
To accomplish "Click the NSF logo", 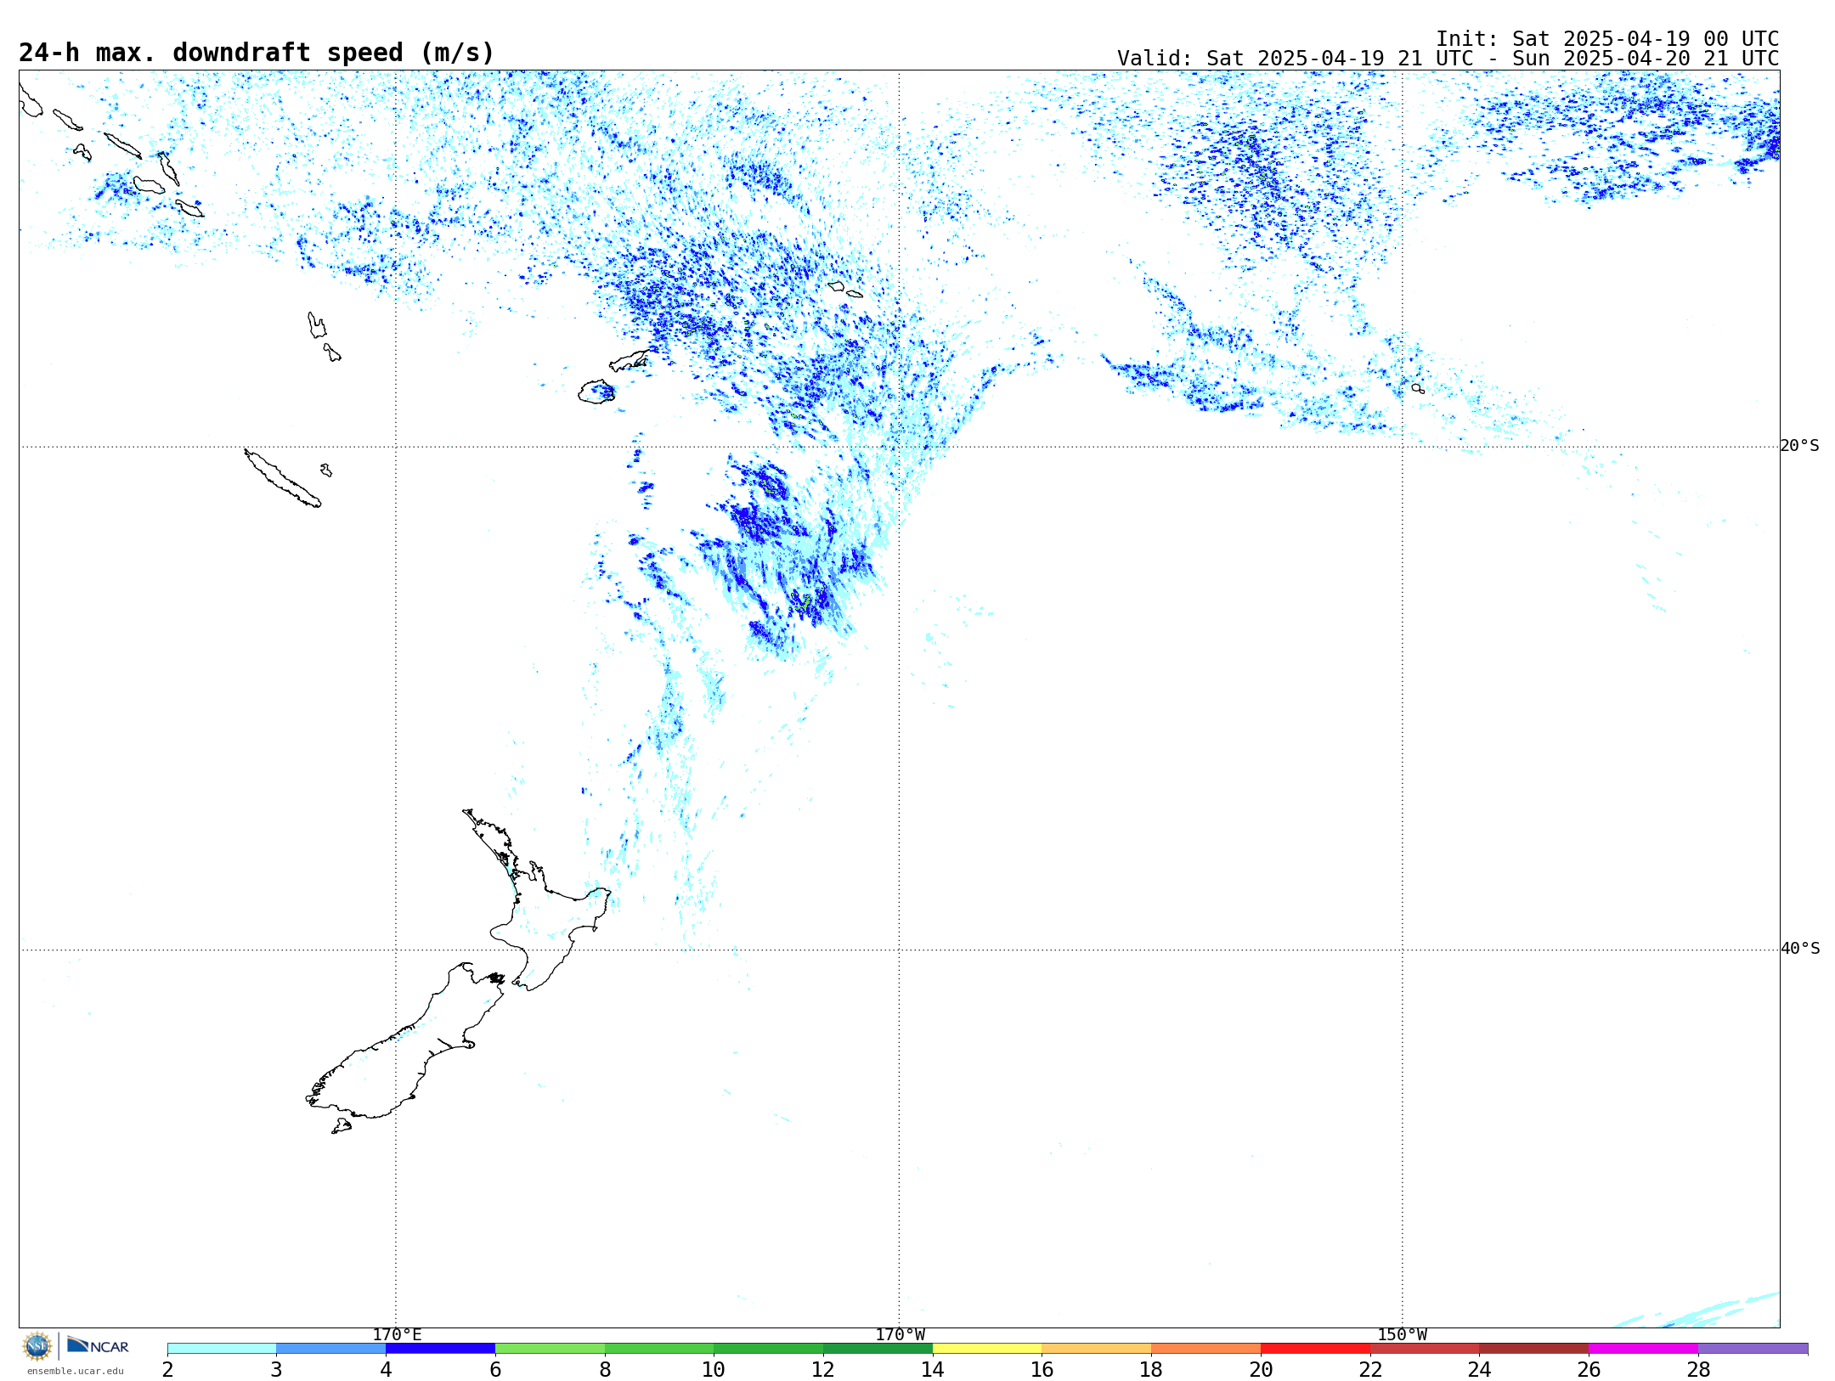I will [37, 1346].
